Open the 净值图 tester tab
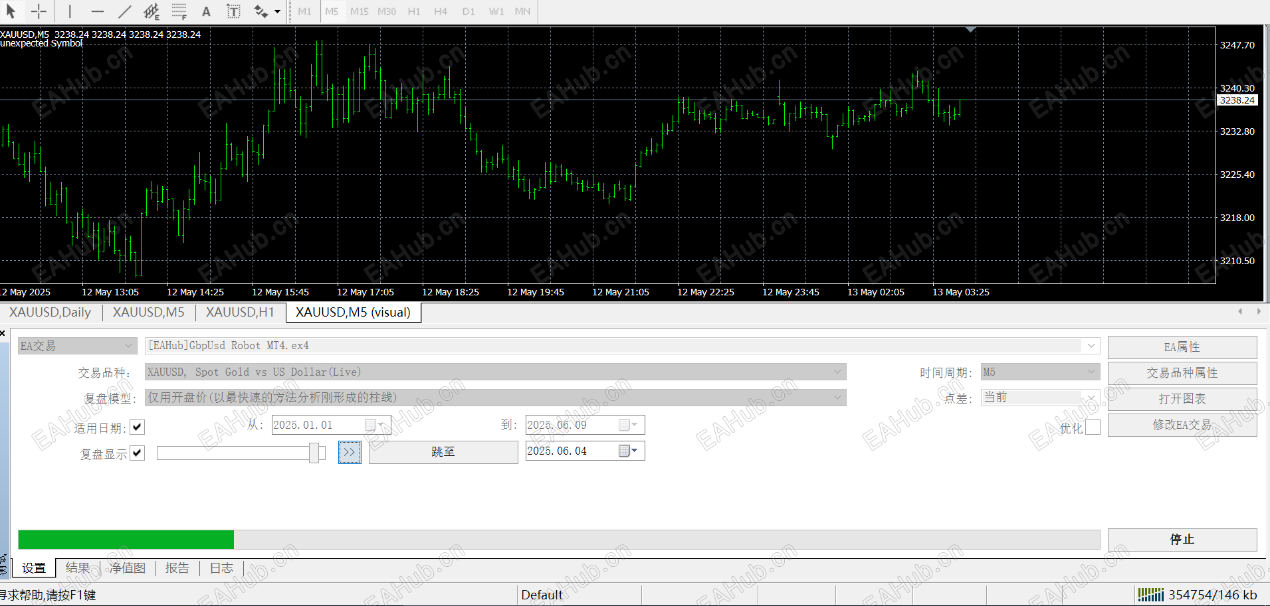Screen dimensions: 1270x606 coord(128,568)
